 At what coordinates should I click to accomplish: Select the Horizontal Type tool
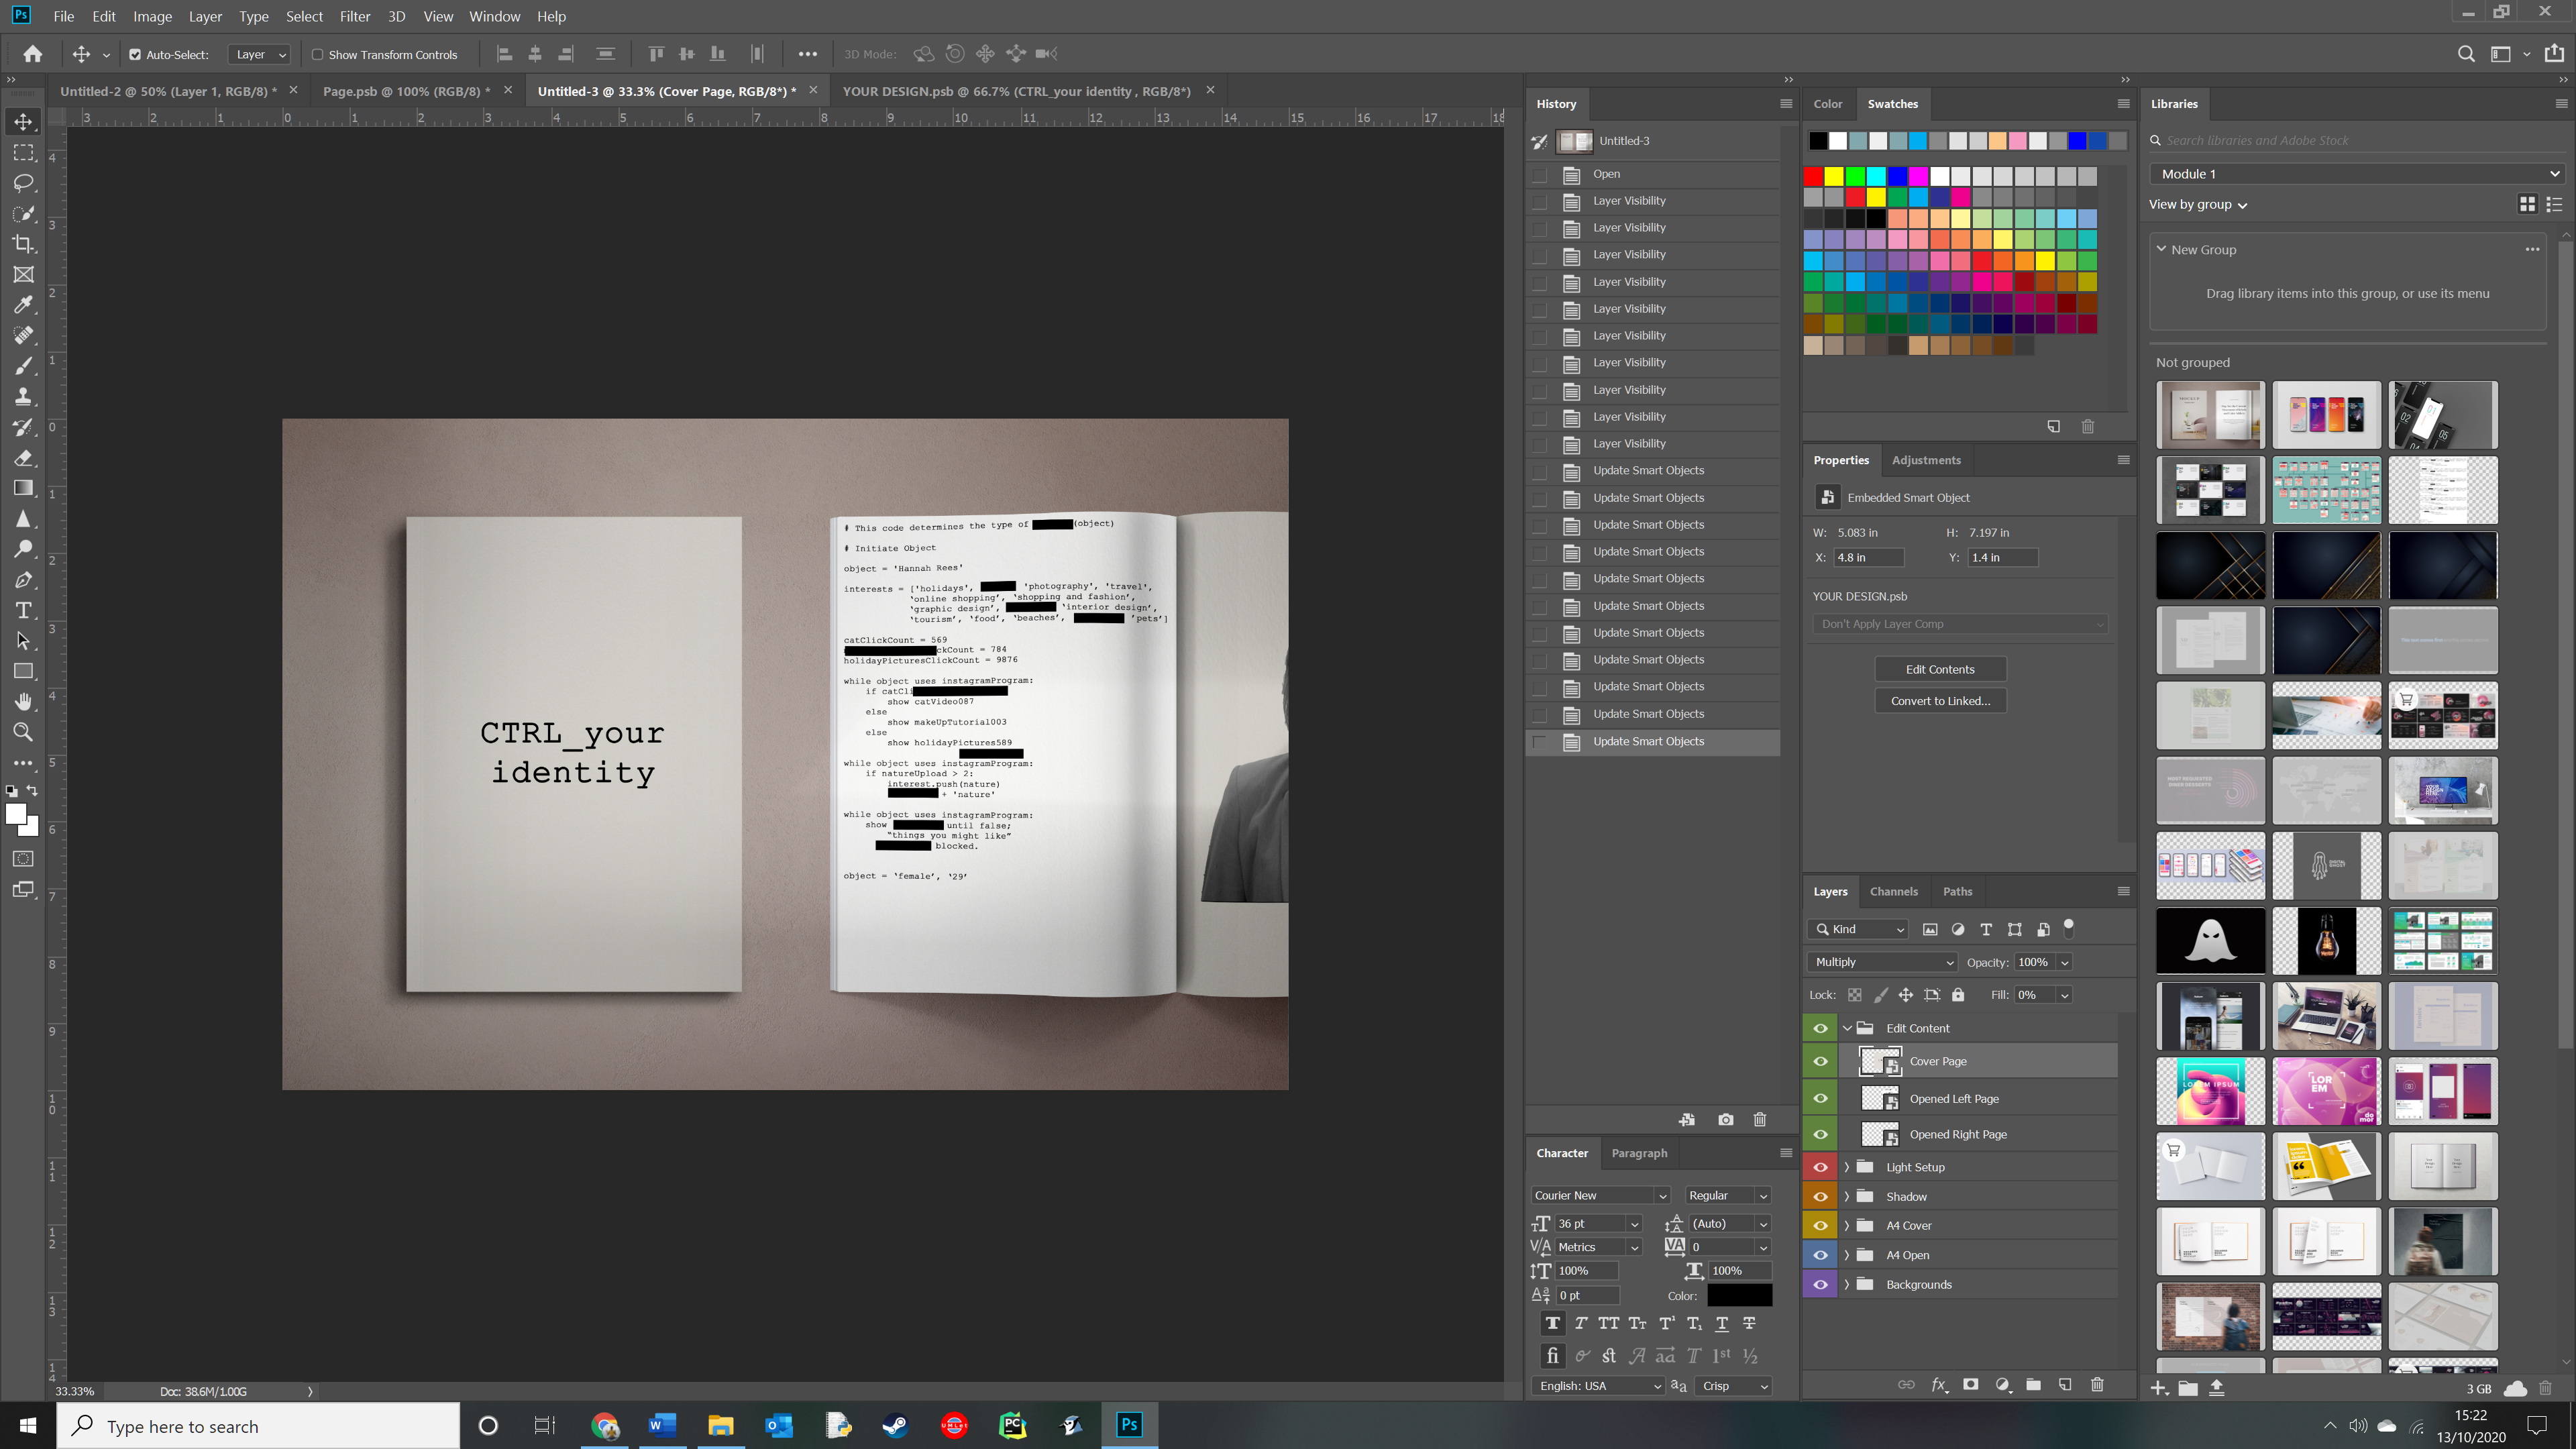click(x=23, y=610)
